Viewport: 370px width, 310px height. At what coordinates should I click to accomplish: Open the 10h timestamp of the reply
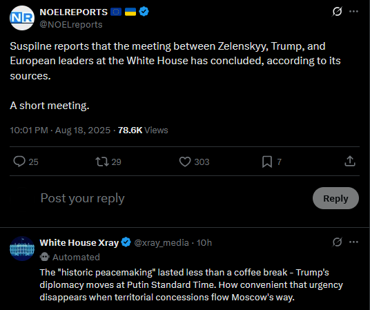coord(204,243)
